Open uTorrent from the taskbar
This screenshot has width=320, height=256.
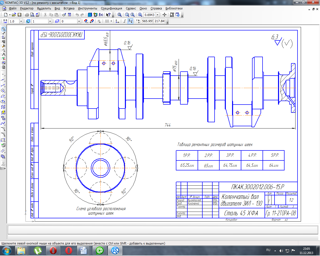click(38, 250)
